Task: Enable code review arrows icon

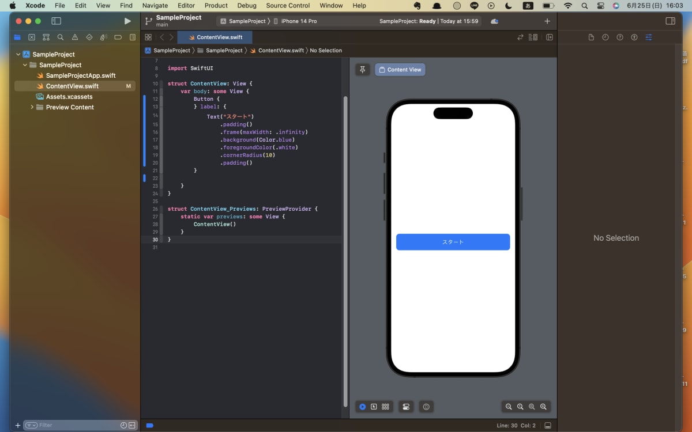Action: tap(520, 37)
